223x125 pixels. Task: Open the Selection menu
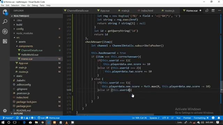15,6
